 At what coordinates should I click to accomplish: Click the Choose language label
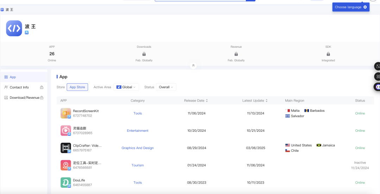click(348, 7)
